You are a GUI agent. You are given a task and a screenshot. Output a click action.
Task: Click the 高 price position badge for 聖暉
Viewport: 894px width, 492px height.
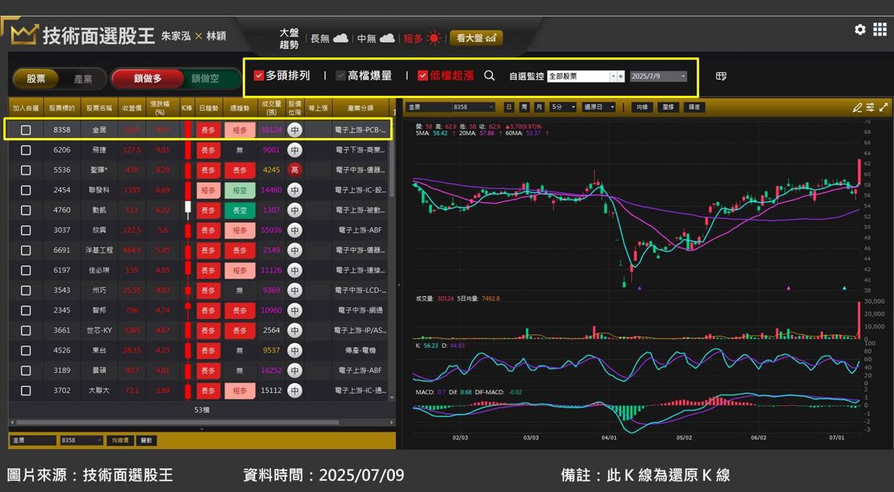295,170
